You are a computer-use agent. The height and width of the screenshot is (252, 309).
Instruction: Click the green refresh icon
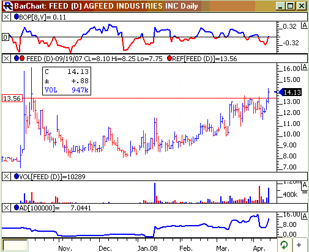284,245
